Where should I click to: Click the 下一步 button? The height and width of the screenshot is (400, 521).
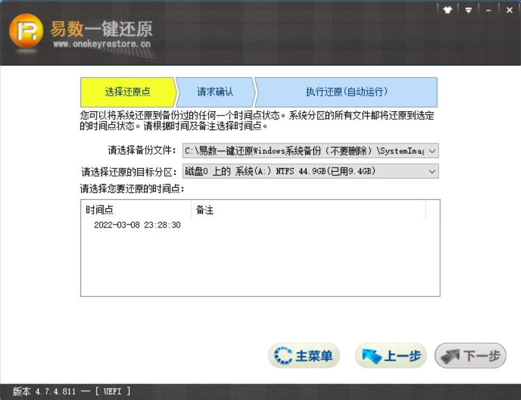470,356
